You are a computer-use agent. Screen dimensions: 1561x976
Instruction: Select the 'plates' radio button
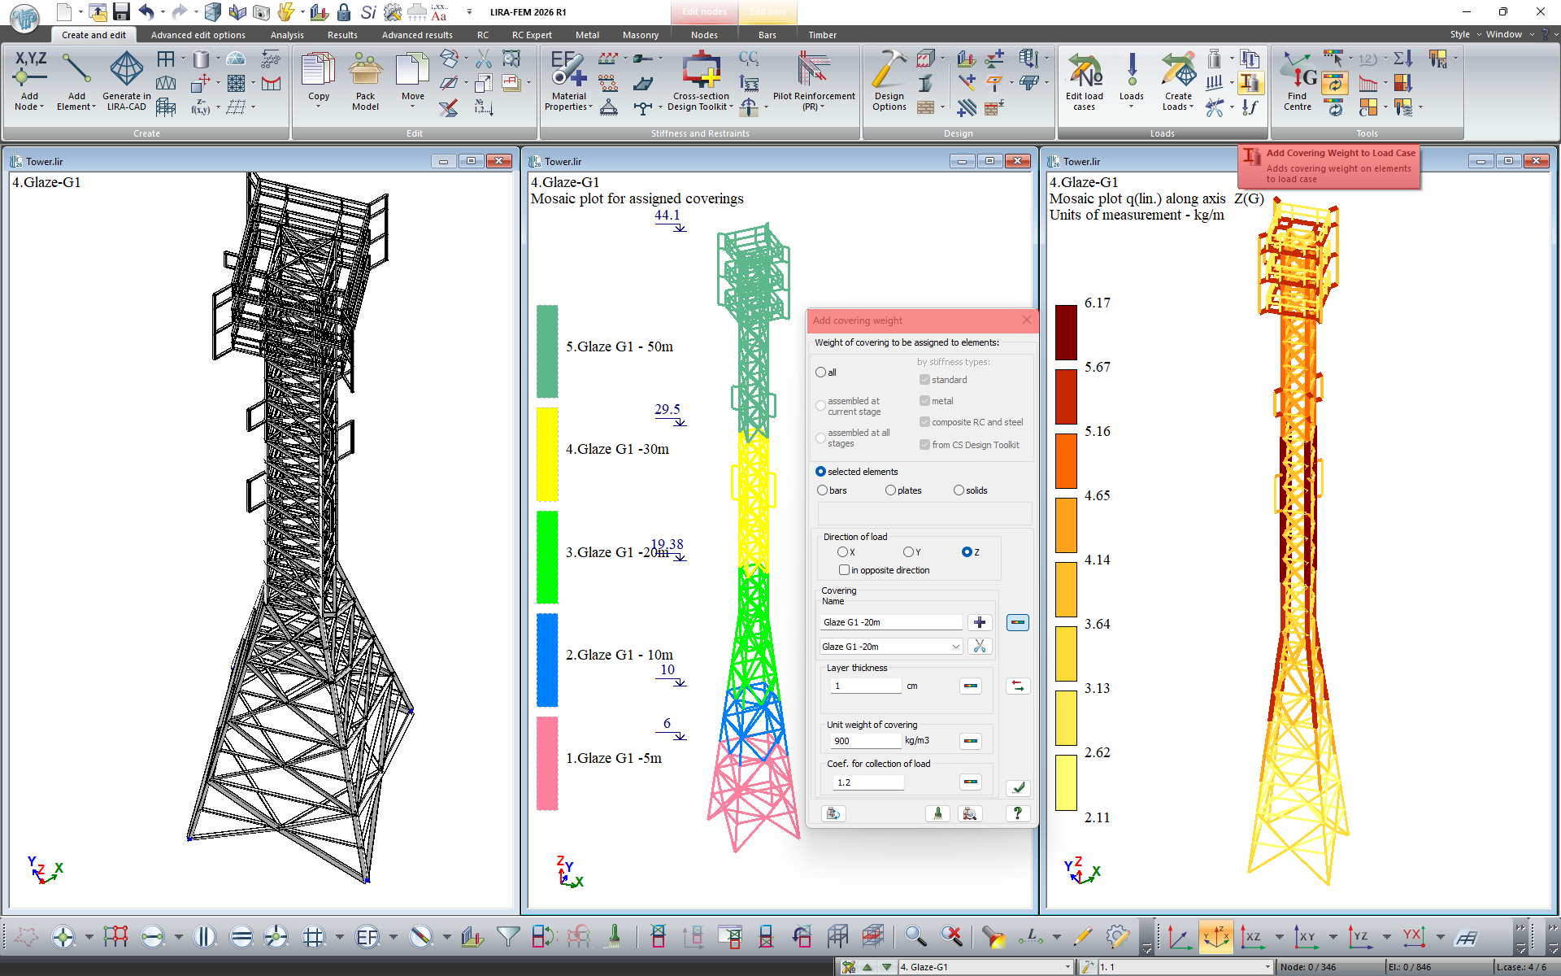click(903, 490)
